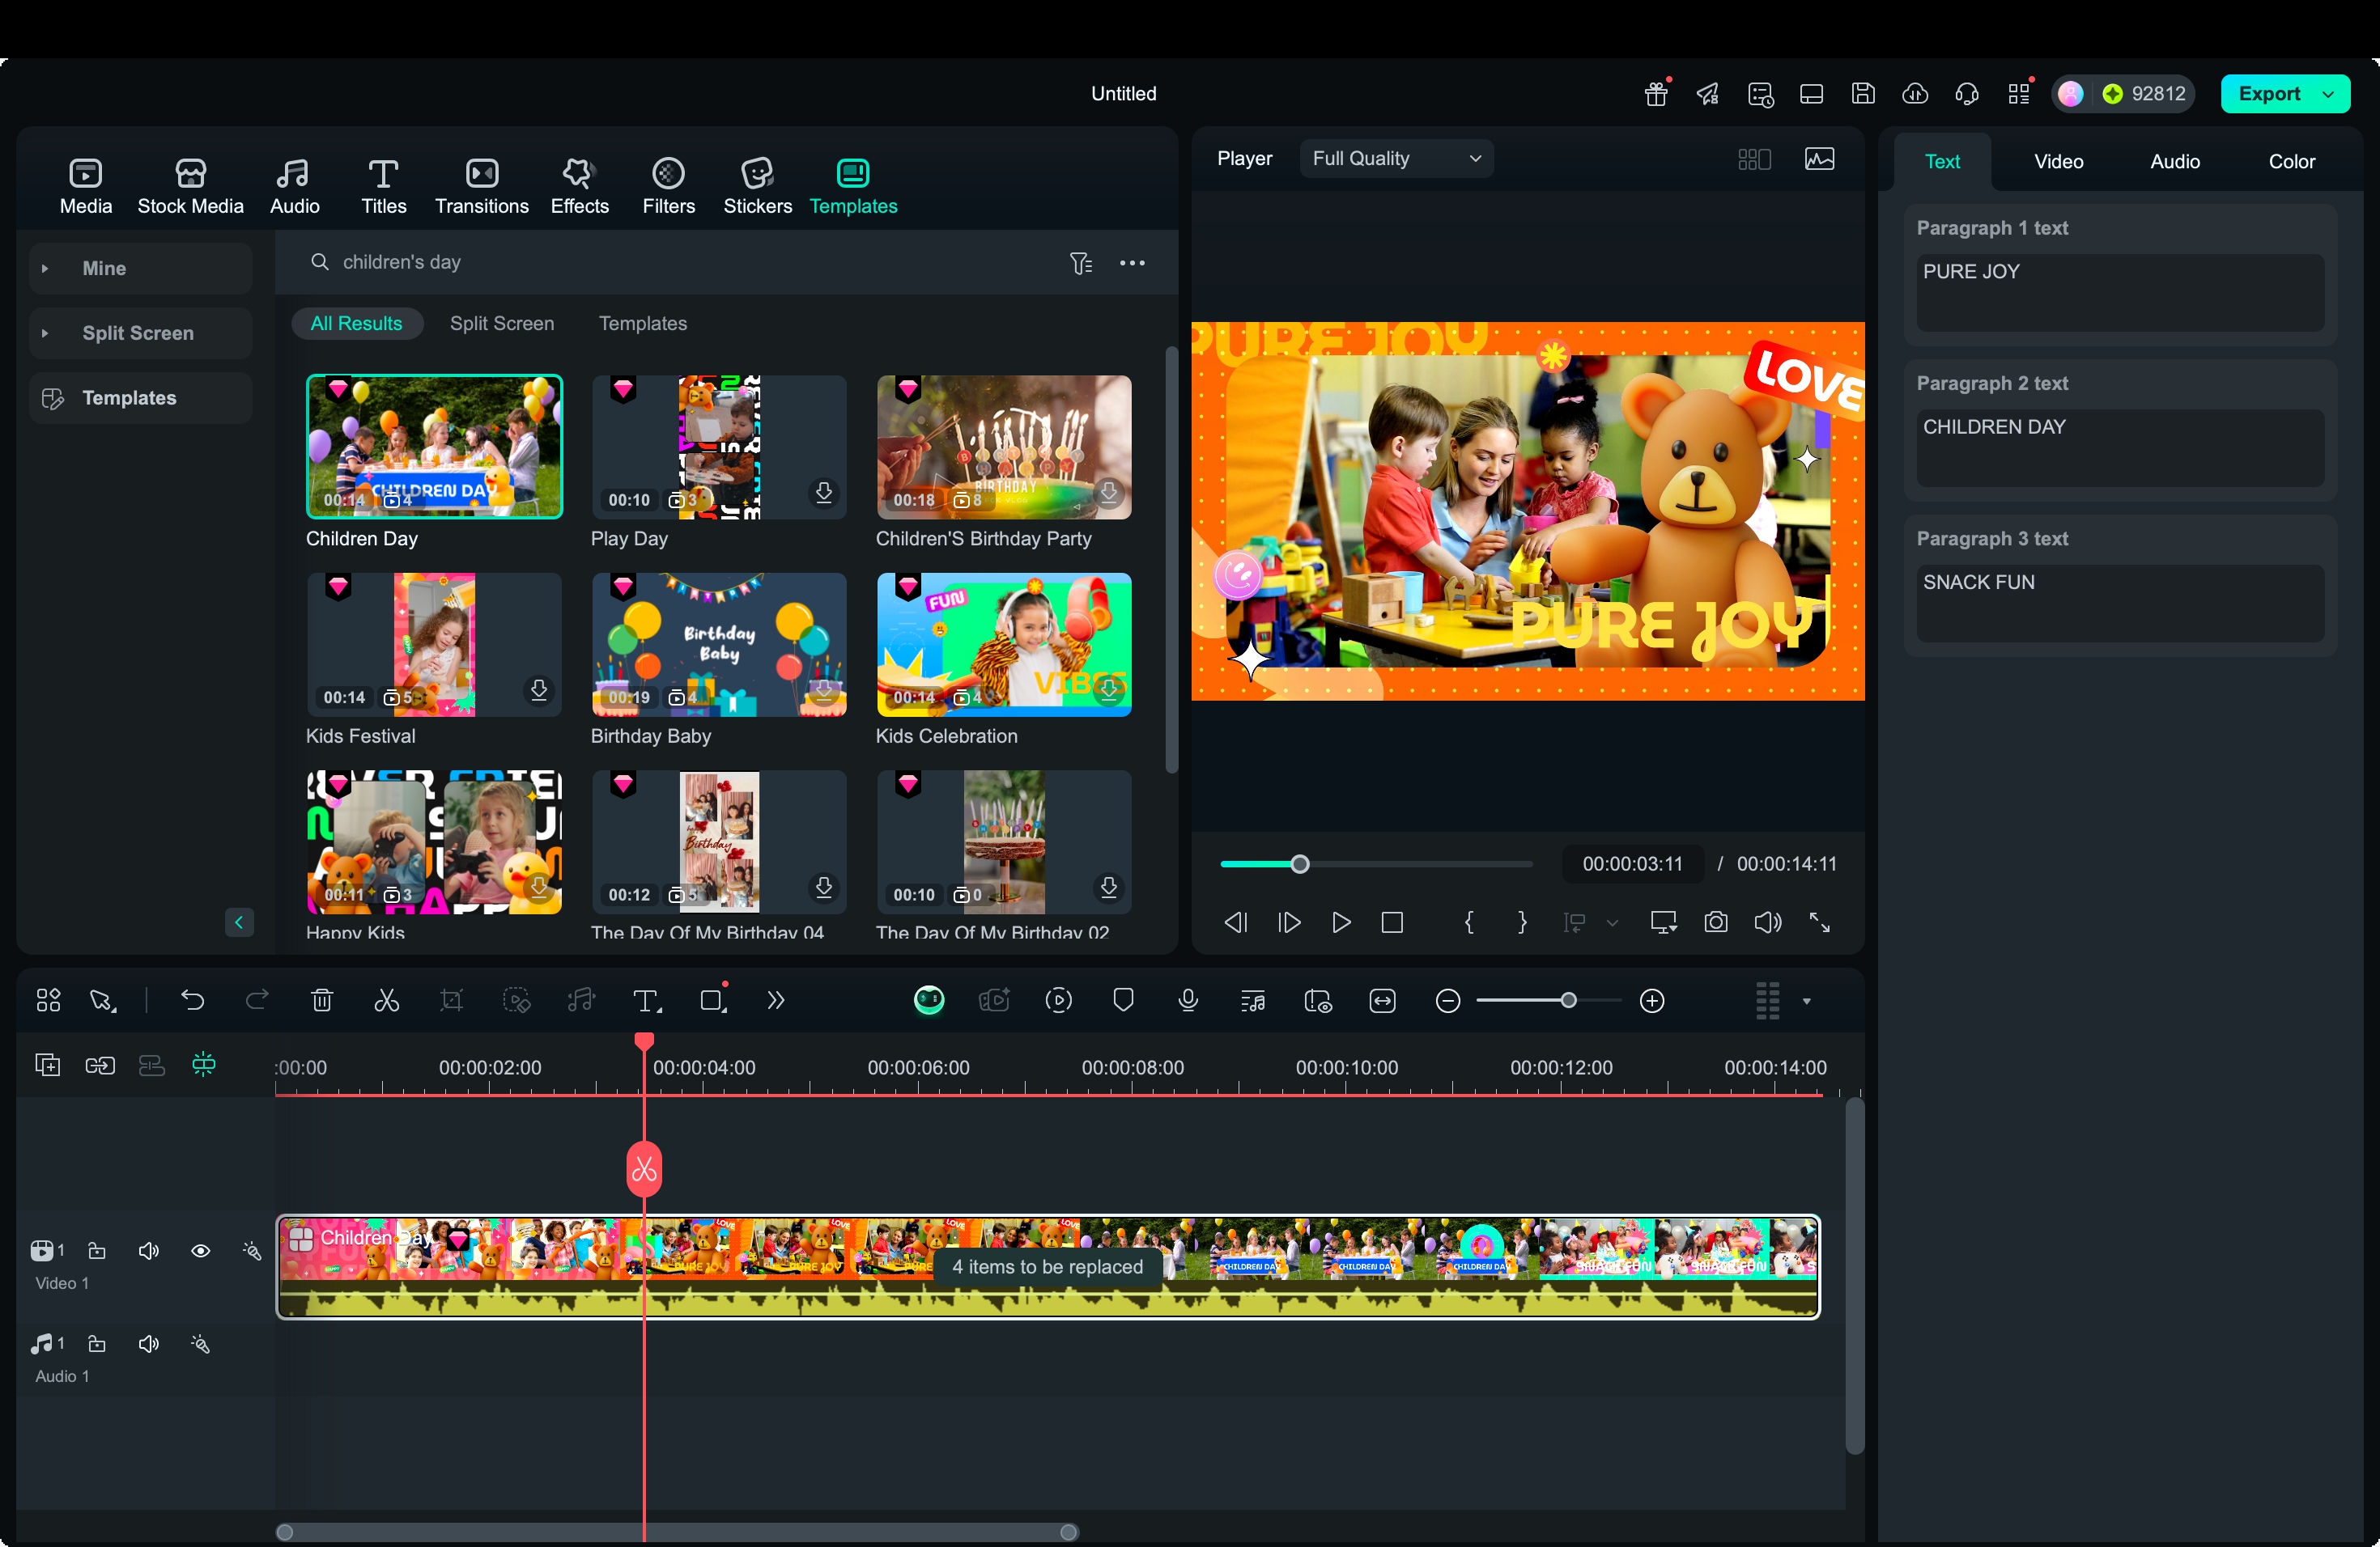The image size is (2380, 1547).
Task: Take a snapshot with the camera icon
Action: tap(1715, 922)
